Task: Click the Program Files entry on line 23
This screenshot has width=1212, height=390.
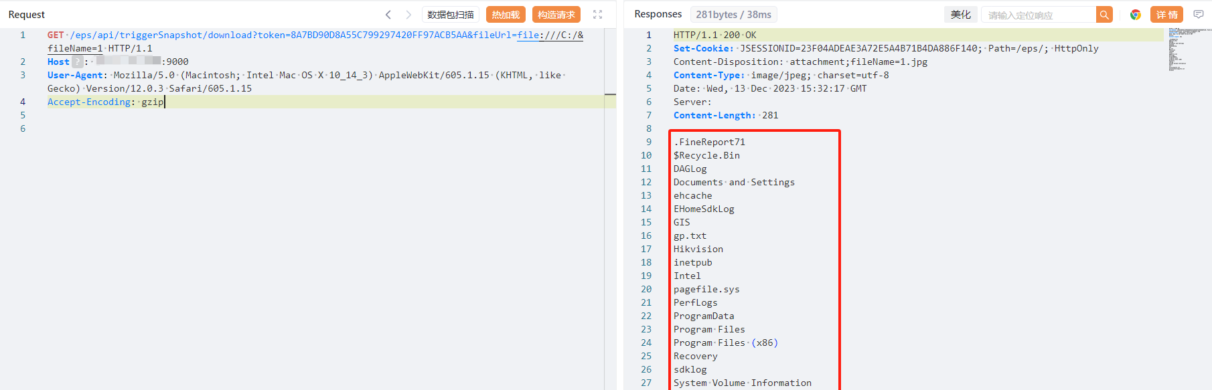Action: [x=709, y=329]
